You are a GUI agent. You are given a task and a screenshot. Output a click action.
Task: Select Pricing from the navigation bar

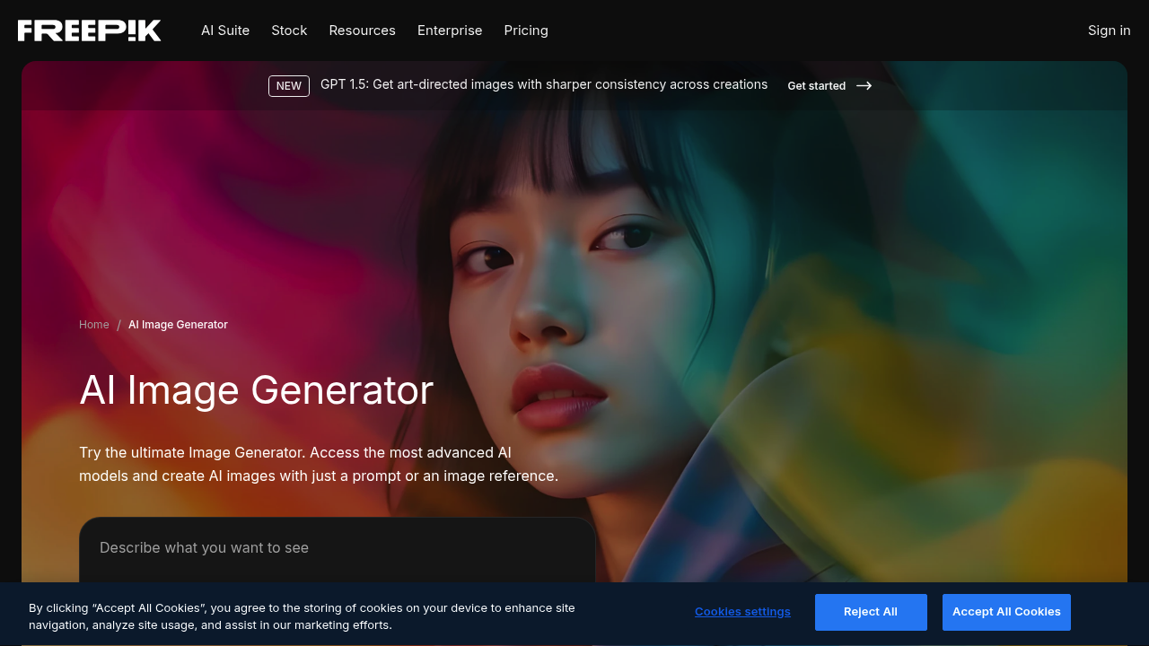pos(526,30)
